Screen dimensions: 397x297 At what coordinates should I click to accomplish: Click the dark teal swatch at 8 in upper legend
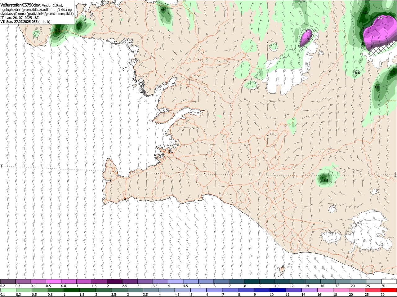[x=251, y=281]
